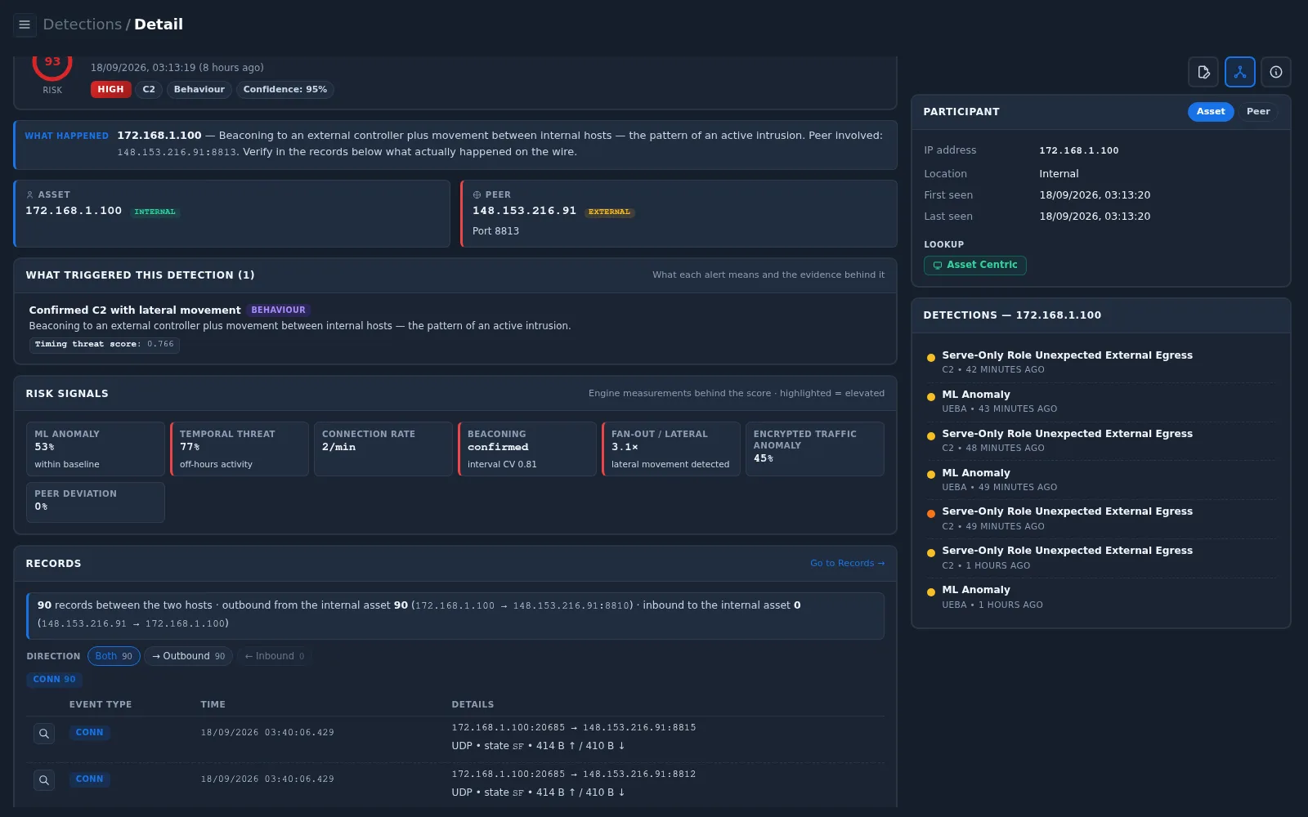This screenshot has height=817, width=1308.
Task: Click the Timing threat score 0.766 chip
Action: coord(105,345)
